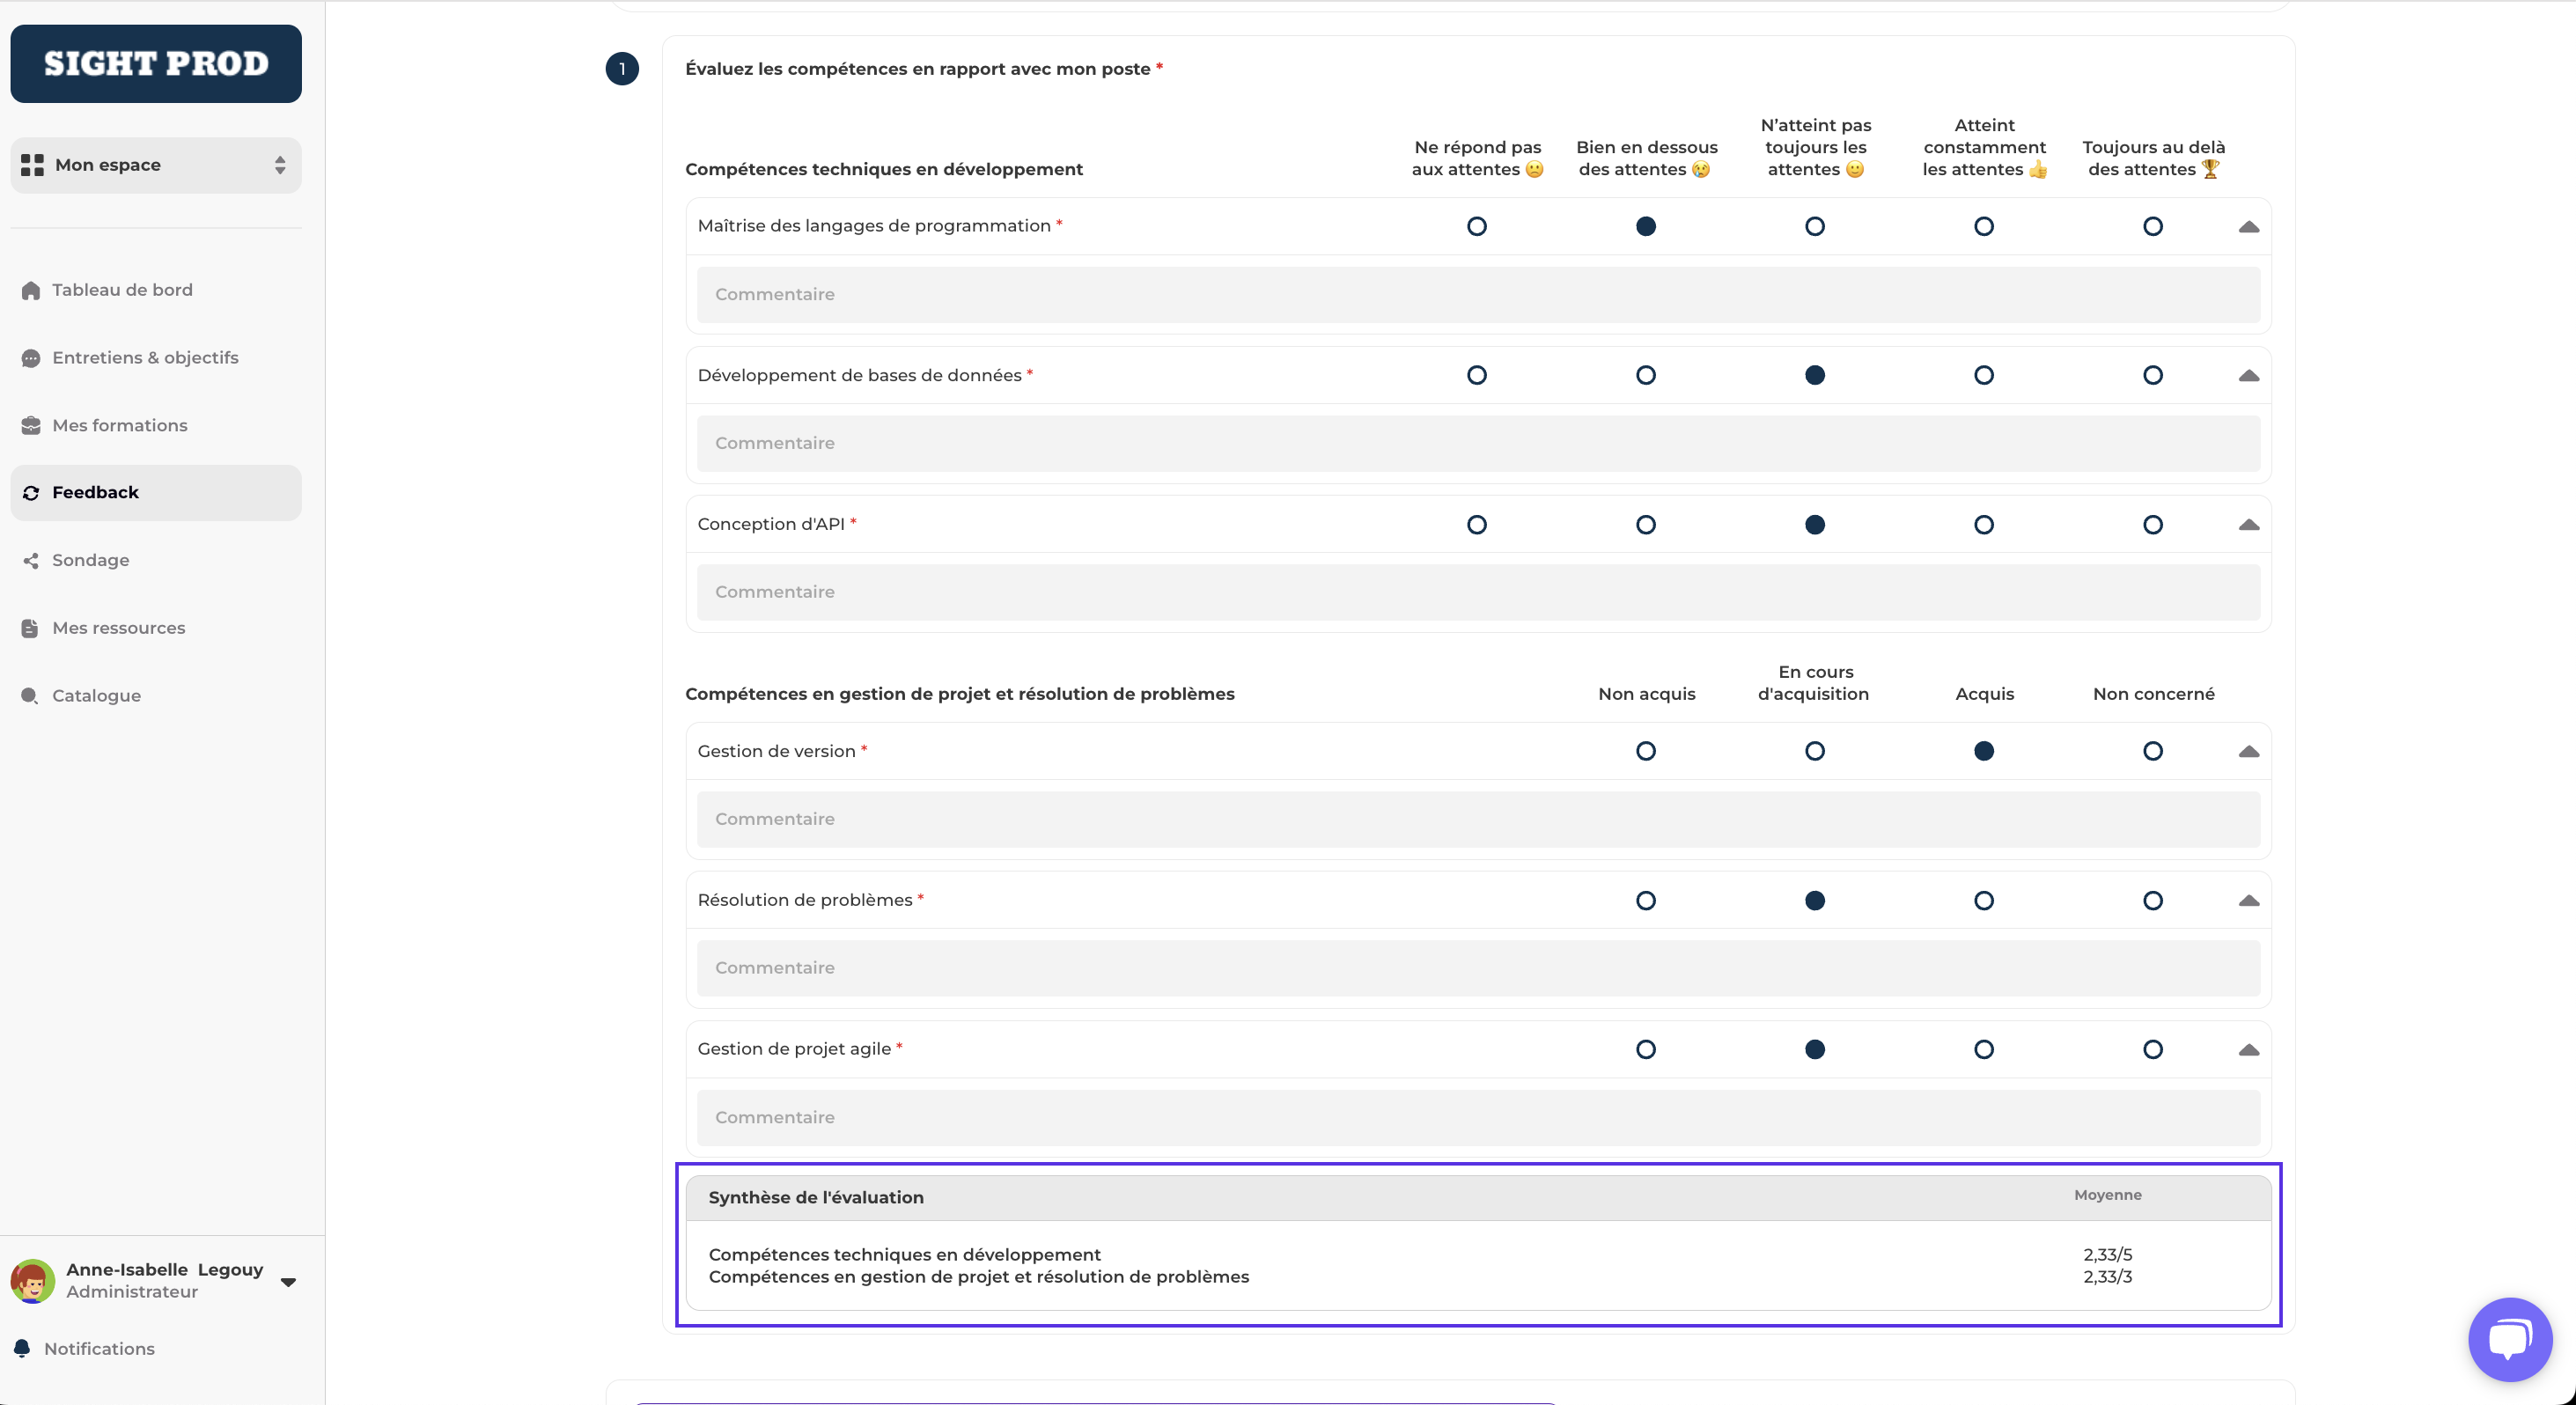The height and width of the screenshot is (1405, 2576).
Task: Click the Entretiens & objectifs chat icon
Action: 31,358
